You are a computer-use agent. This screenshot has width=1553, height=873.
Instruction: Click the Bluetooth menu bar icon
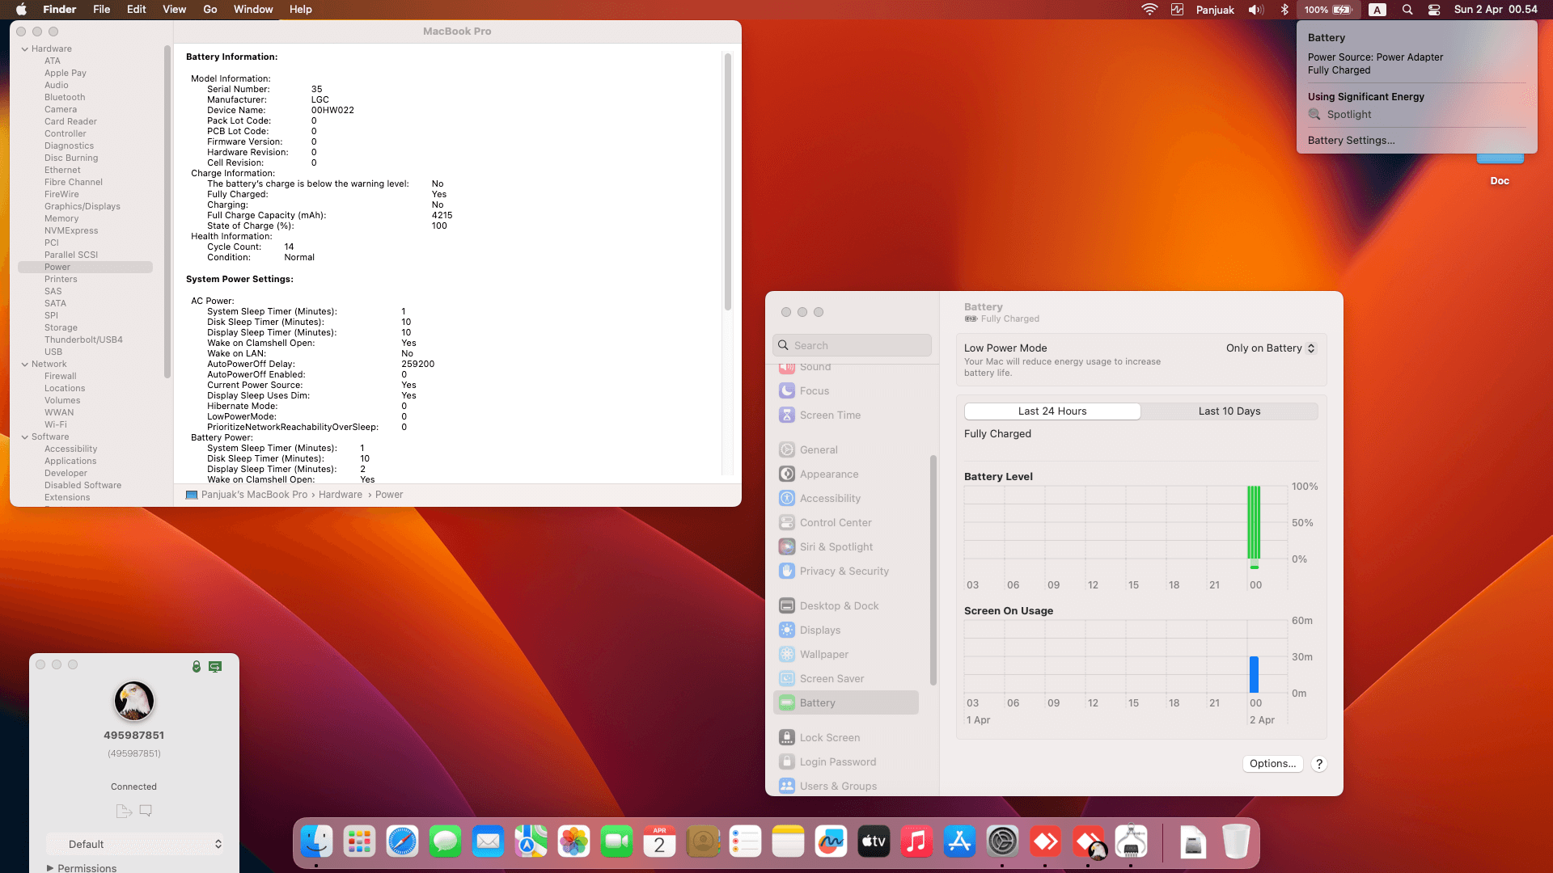click(1284, 10)
